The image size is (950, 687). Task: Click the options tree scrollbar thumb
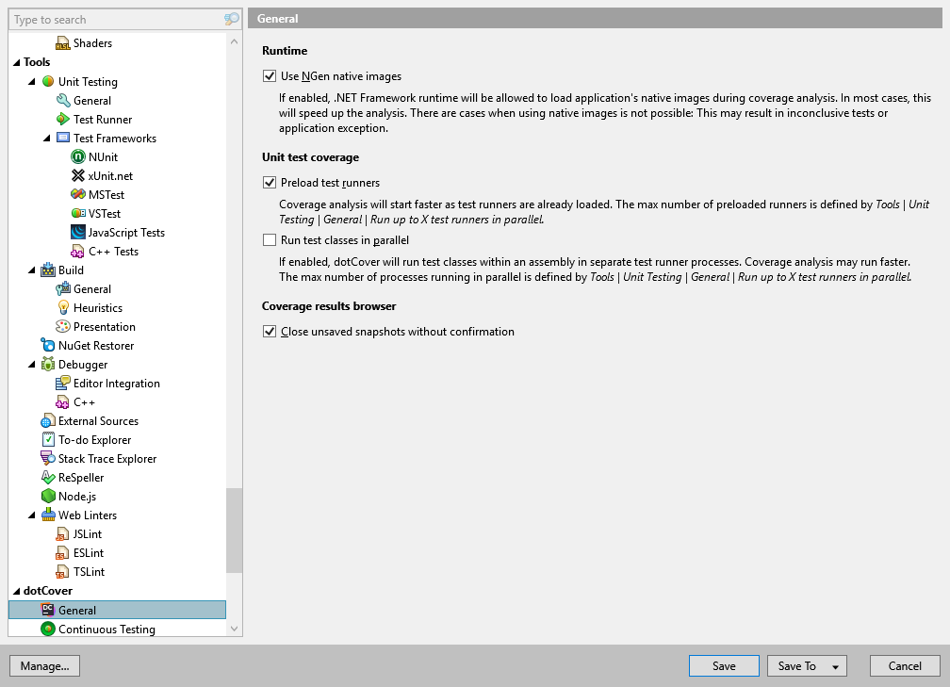[x=234, y=530]
